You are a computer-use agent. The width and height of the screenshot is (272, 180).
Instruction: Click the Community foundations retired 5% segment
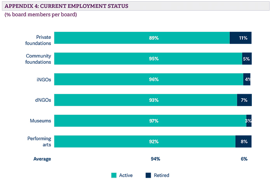point(247,59)
